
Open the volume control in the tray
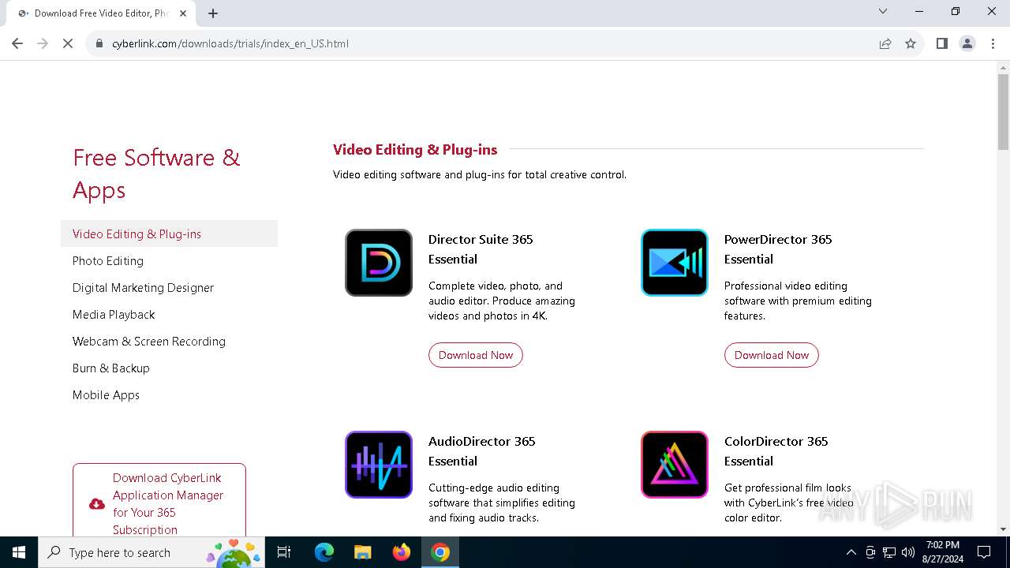click(x=908, y=552)
